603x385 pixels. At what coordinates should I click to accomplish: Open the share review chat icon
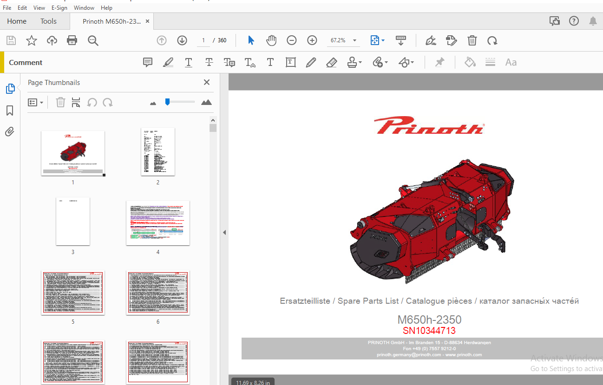554,21
